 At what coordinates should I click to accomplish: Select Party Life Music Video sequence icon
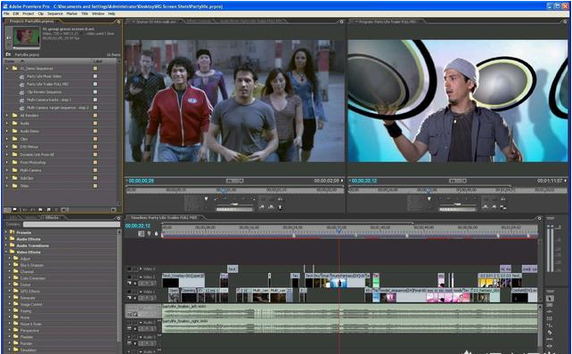tap(21, 76)
